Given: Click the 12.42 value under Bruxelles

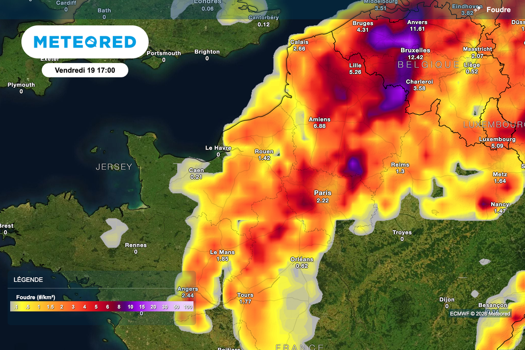Looking at the screenshot, I should coord(415,57).
